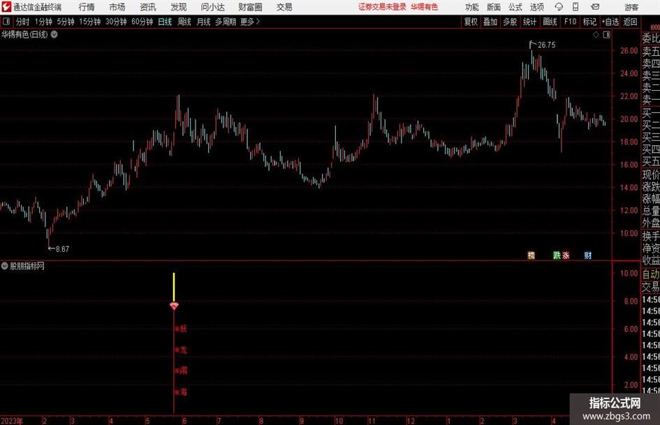This screenshot has width=660, height=425.
Task: Click the 复权 toolbar button
Action: pyautogui.click(x=471, y=22)
